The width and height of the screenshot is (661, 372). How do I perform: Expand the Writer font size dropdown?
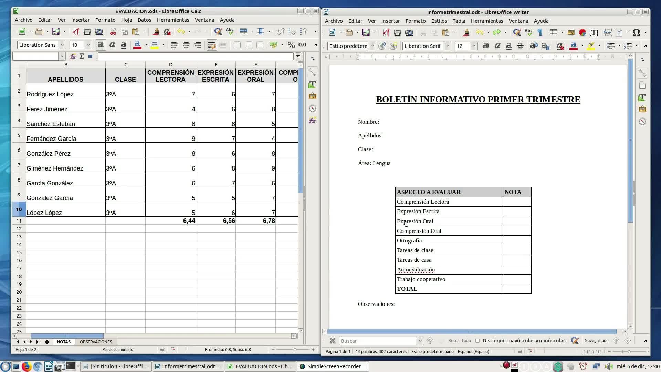473,46
